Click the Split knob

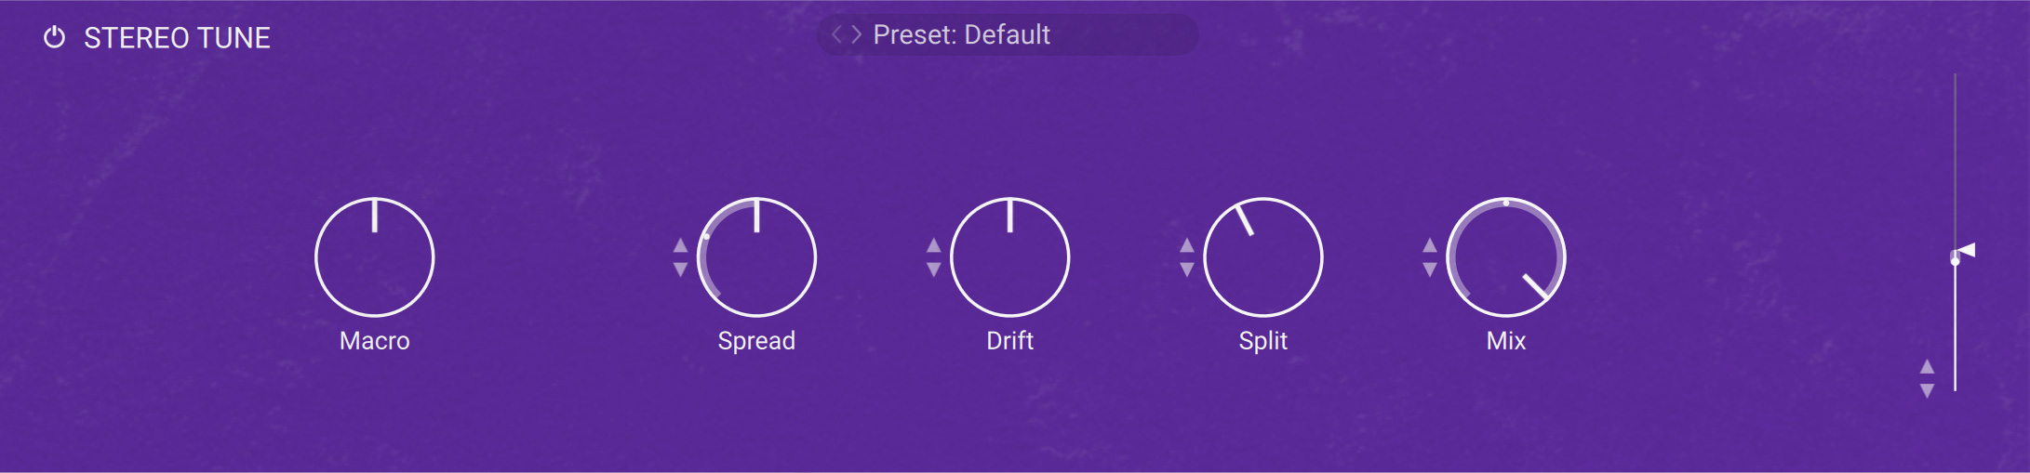tap(1263, 257)
